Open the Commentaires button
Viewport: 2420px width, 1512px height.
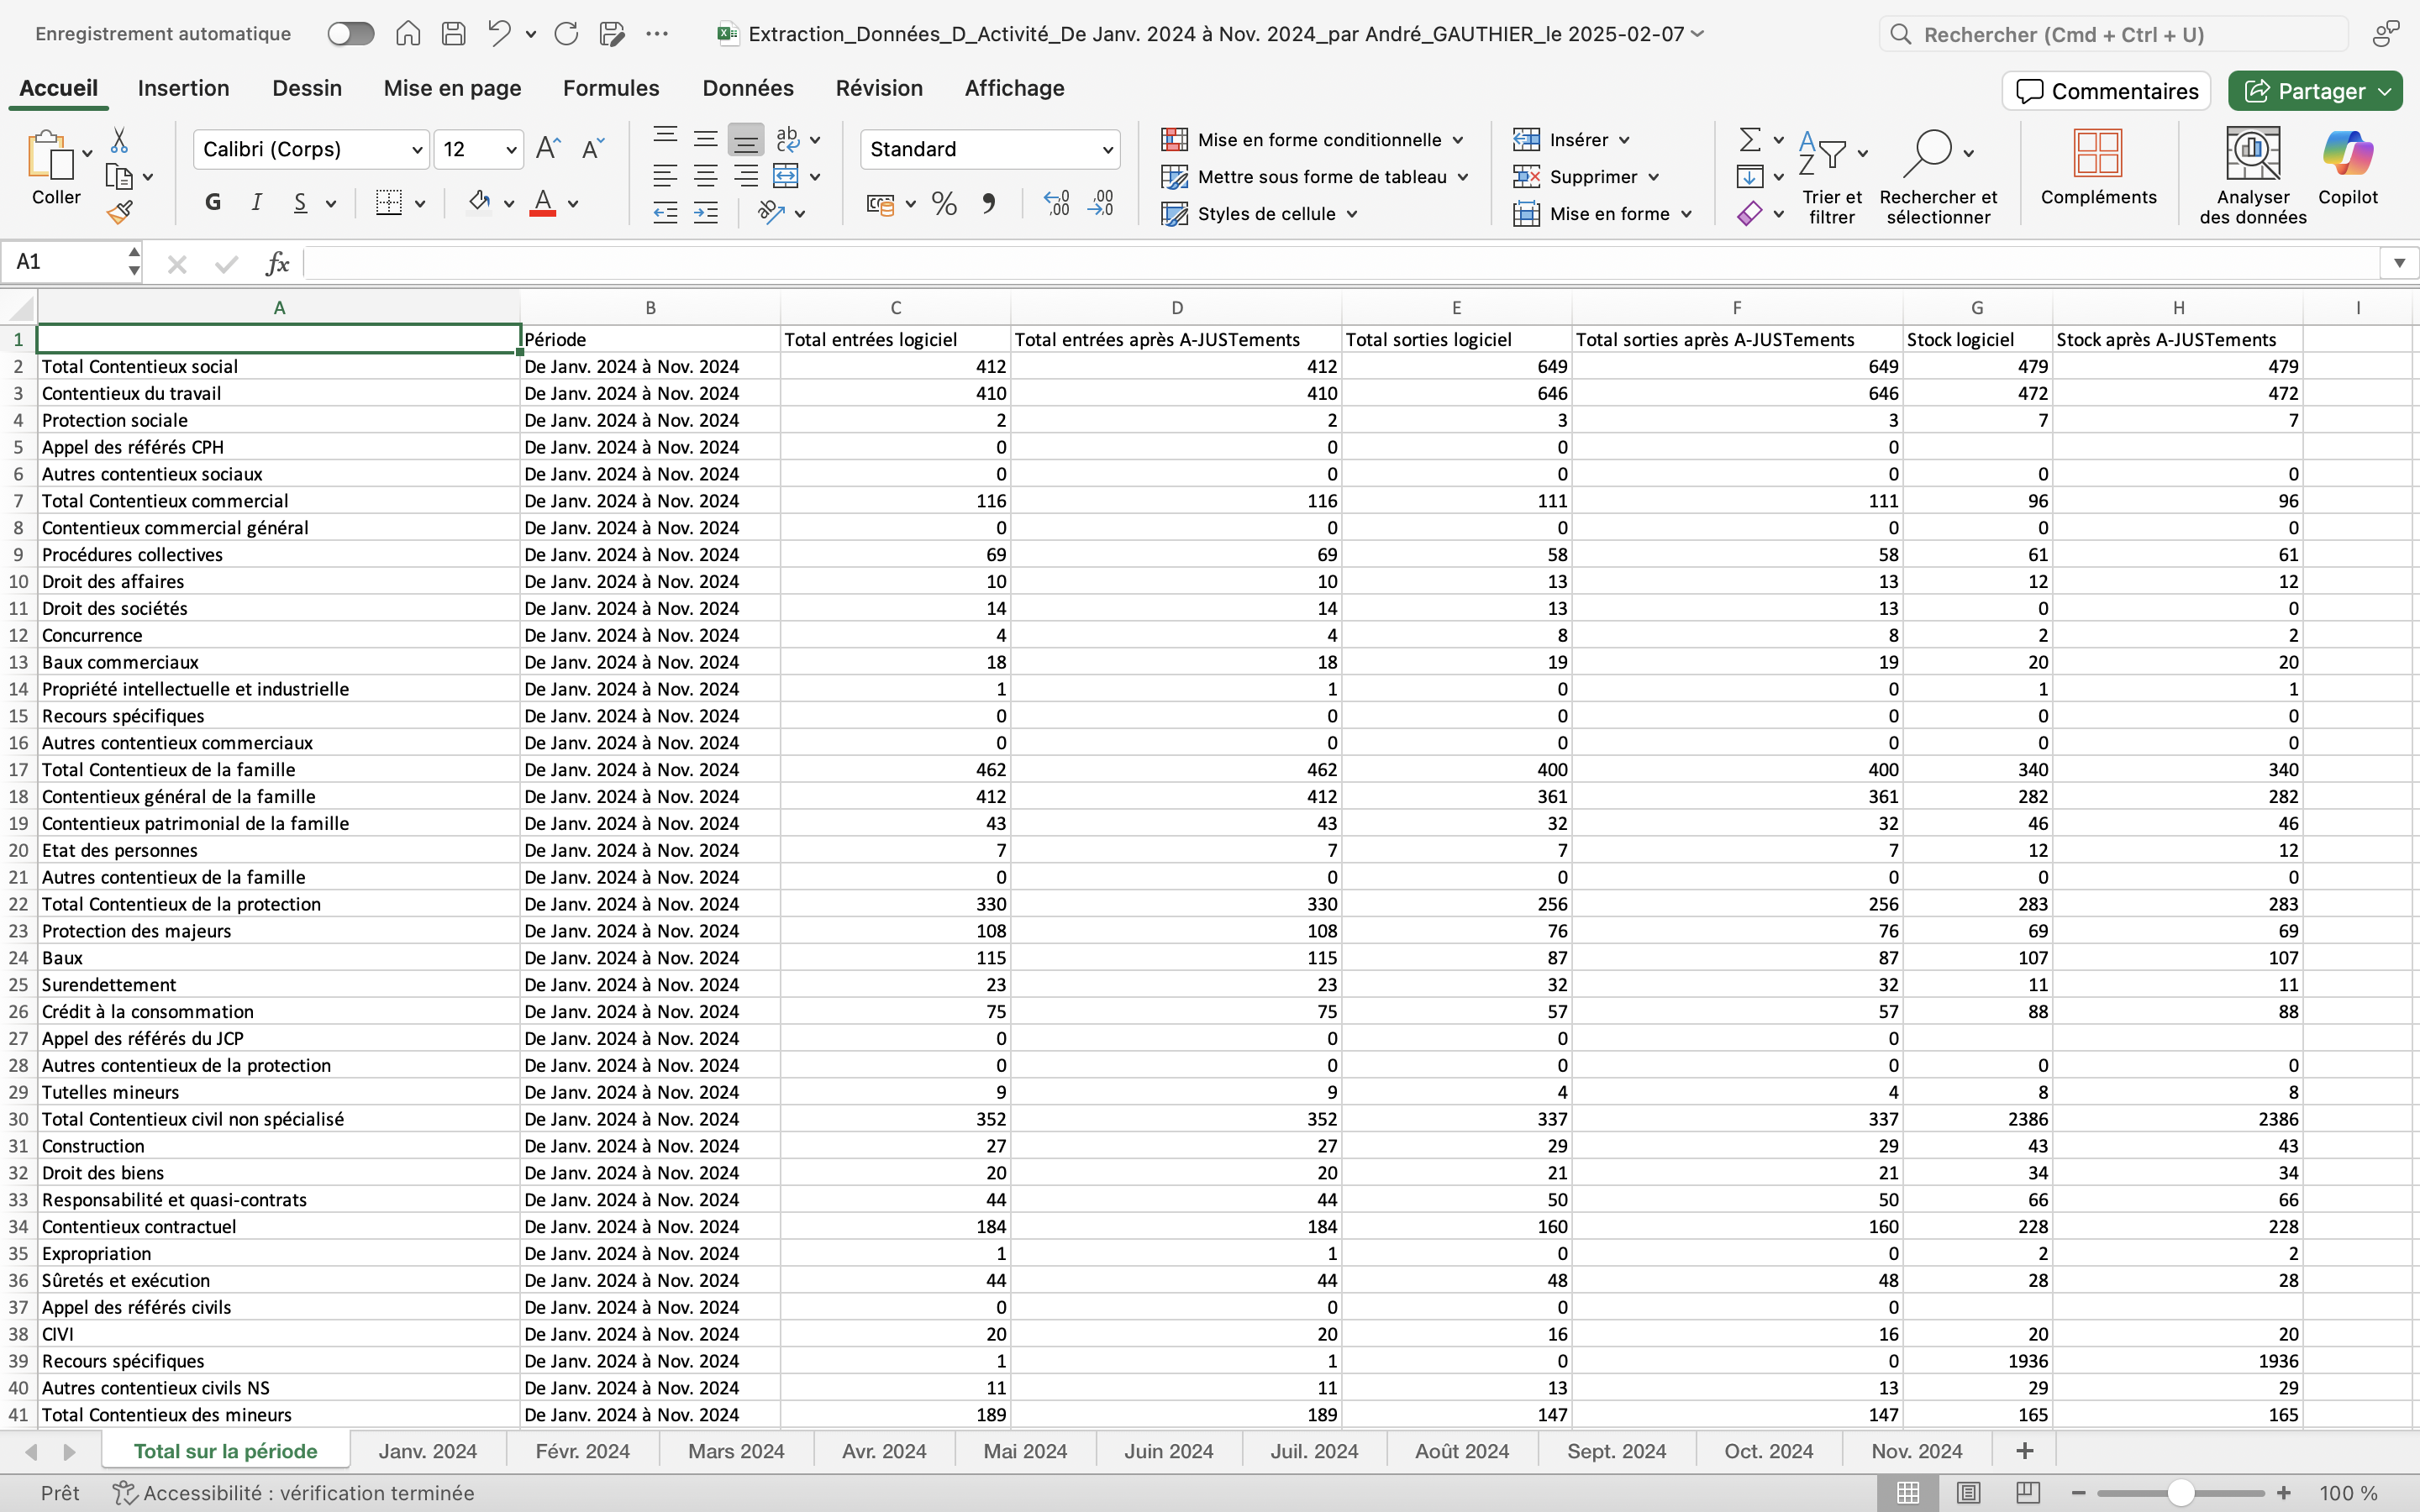2106,91
